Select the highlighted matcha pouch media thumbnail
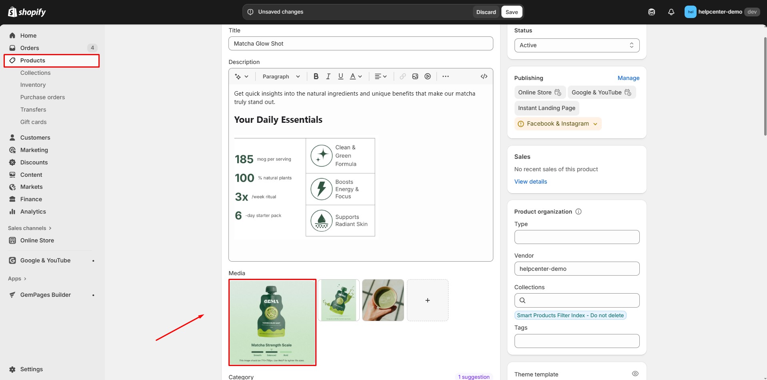Screen dimensions: 767x380 [x=272, y=322]
